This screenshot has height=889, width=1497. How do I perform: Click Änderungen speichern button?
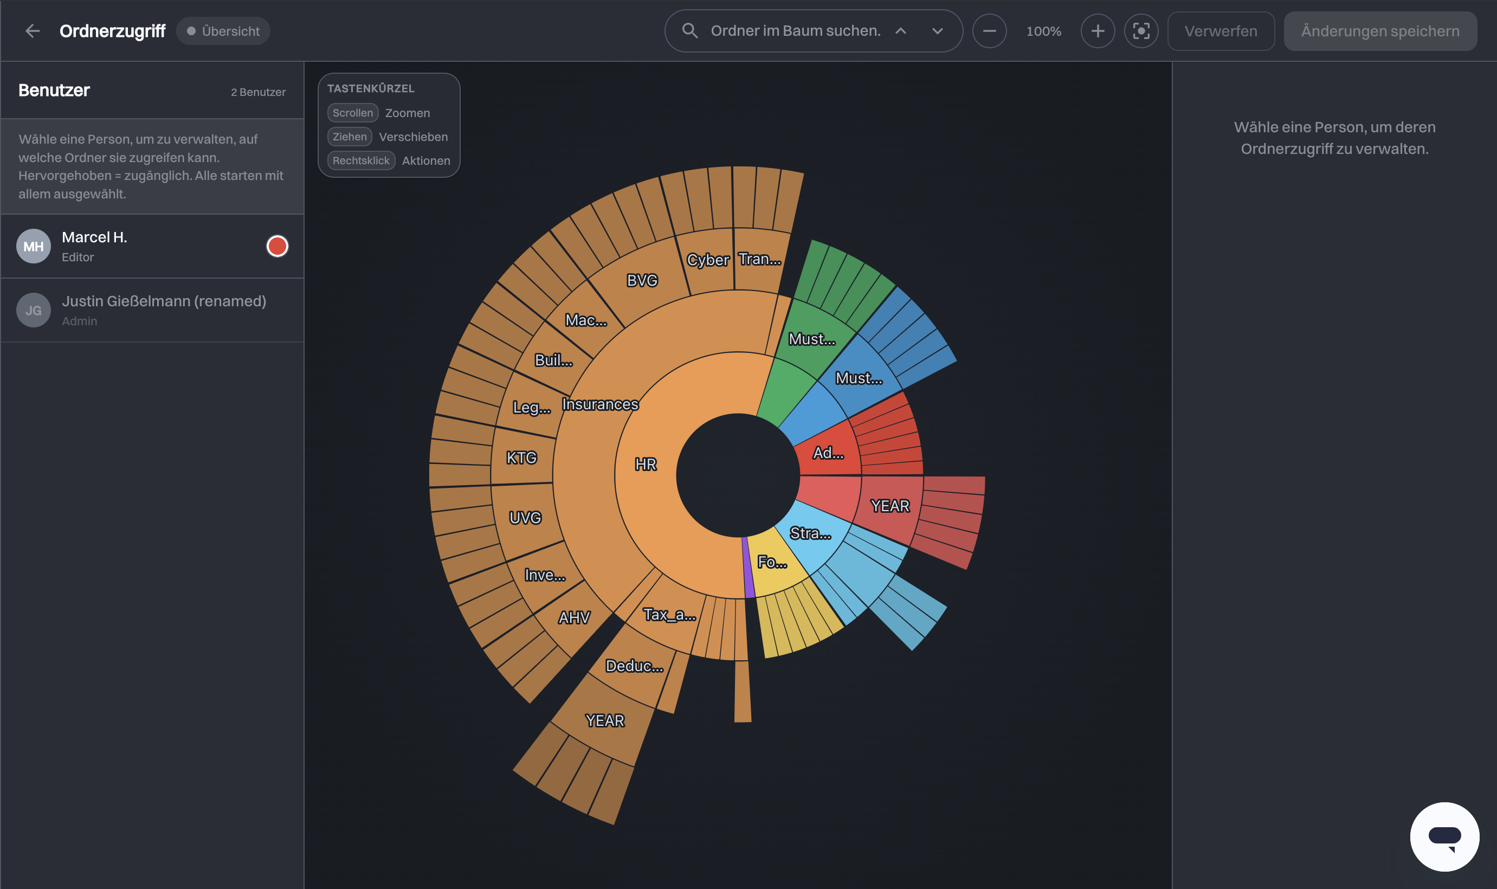coord(1379,30)
